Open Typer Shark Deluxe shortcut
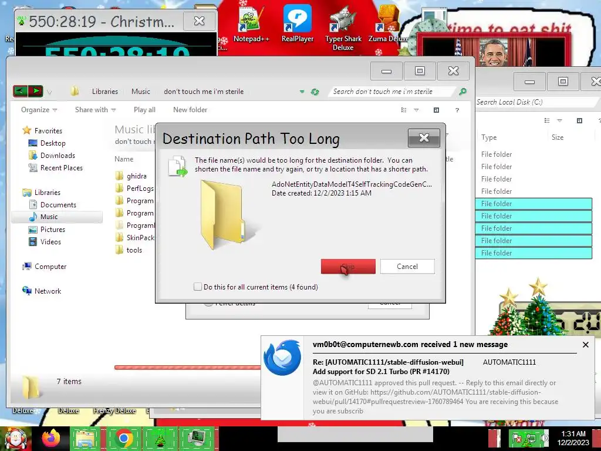601x451 pixels. (343, 28)
